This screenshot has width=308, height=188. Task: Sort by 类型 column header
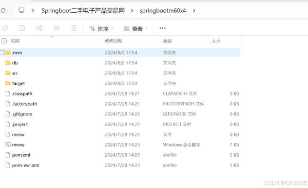coord(167,41)
